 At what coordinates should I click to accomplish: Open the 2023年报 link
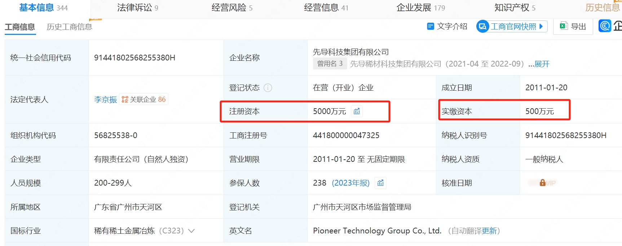point(350,183)
